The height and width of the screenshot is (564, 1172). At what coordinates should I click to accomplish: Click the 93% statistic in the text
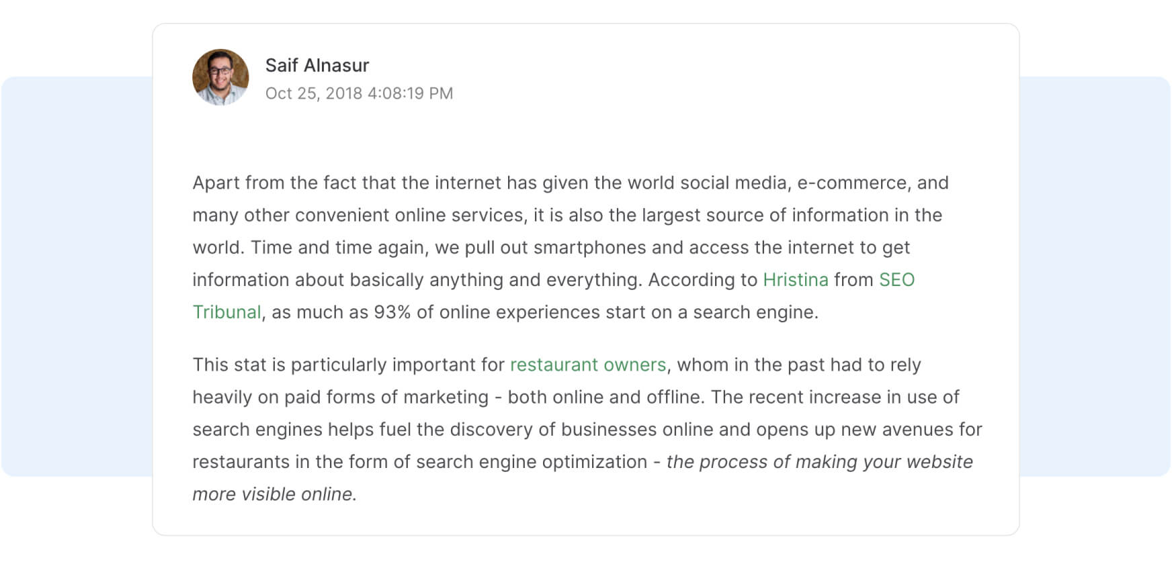[x=392, y=312]
